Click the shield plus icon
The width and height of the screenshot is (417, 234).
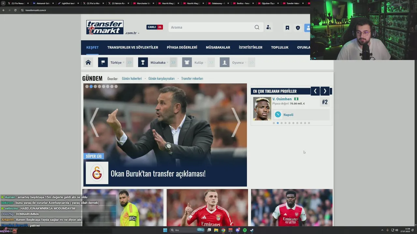pyautogui.click(x=298, y=28)
